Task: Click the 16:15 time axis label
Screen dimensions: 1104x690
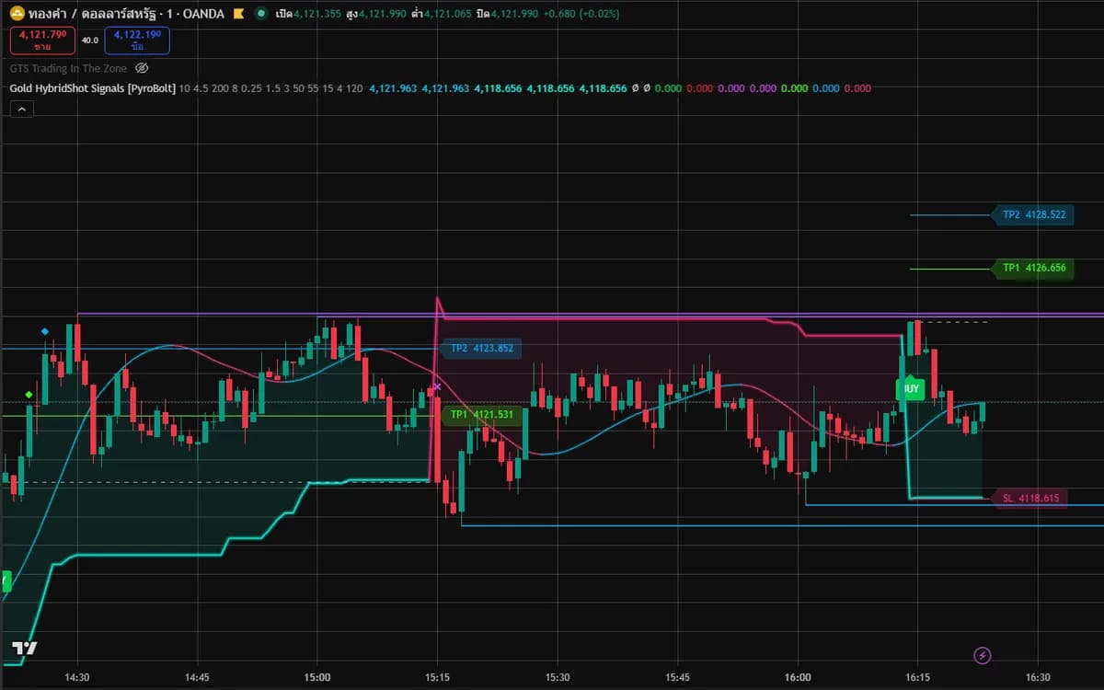Action: tap(917, 676)
